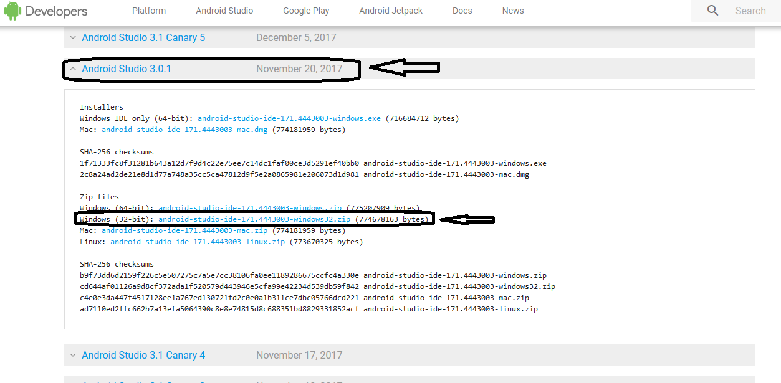This screenshot has height=383, width=781.
Task: Open the Platform menu
Action: tap(149, 11)
